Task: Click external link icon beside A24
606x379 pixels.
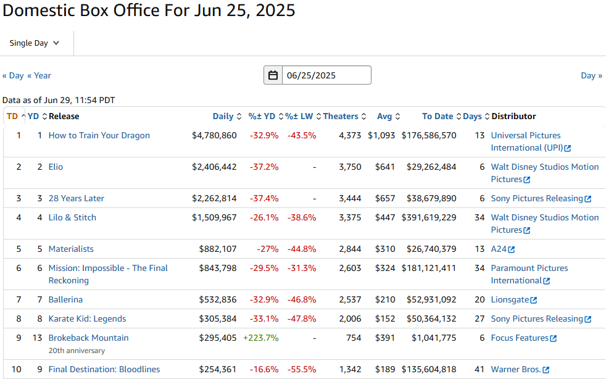Action: [512, 249]
